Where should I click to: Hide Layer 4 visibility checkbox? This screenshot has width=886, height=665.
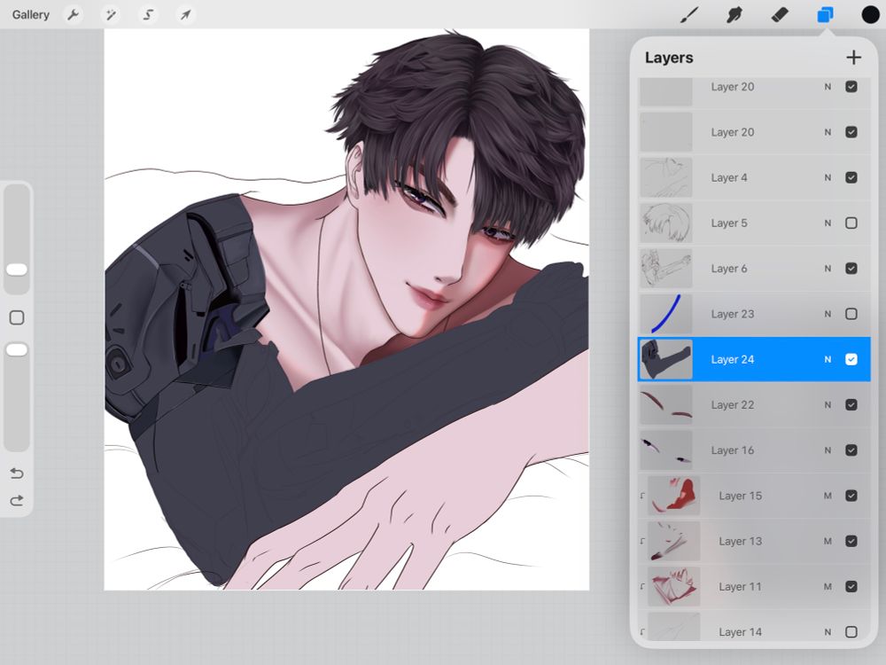click(851, 177)
